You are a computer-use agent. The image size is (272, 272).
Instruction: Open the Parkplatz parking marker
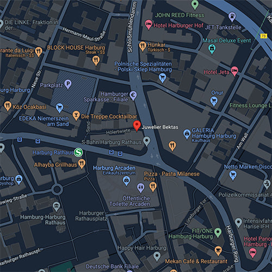(x=68, y=84)
